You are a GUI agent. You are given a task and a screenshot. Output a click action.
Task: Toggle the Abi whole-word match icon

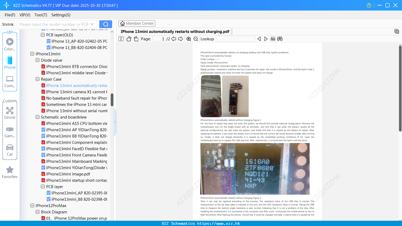click(273, 39)
